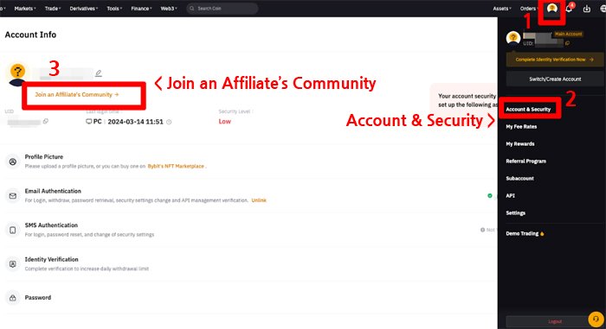Expand the Derivatives dropdown menu
The width and height of the screenshot is (606, 329).
84,8
